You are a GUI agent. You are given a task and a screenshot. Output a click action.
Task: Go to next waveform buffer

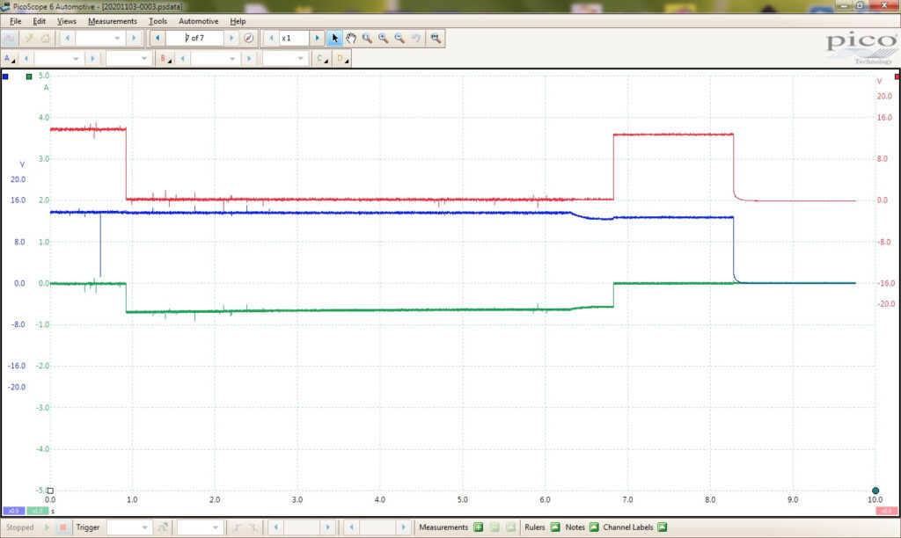tap(231, 39)
